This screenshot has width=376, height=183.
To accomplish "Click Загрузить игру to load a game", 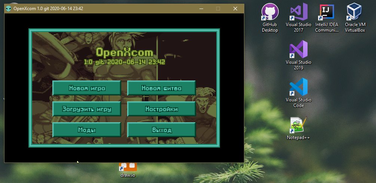I will tap(86, 109).
